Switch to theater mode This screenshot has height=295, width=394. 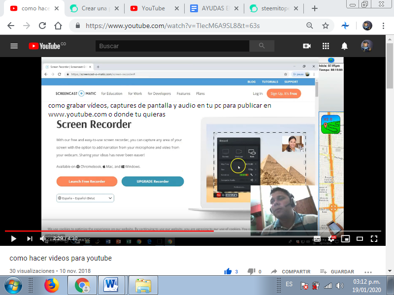(x=360, y=238)
